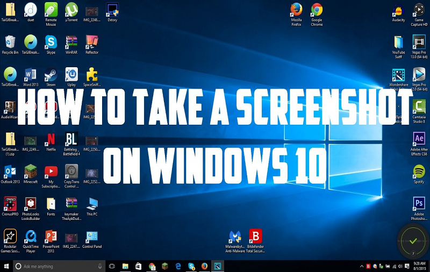Image resolution: width=430 pixels, height=272 pixels.
Task: Open File Explorer from the taskbar
Action: (125, 266)
